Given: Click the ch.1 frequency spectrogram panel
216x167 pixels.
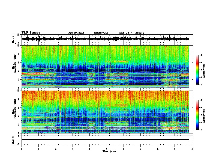Looking at the screenshot, I should tap(105, 67).
